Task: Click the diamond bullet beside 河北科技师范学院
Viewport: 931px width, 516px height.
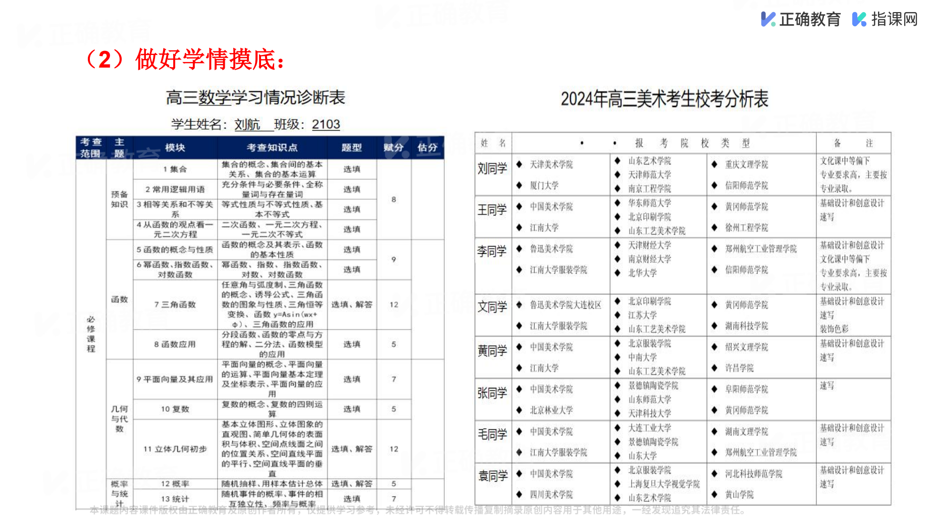Action: [x=714, y=474]
